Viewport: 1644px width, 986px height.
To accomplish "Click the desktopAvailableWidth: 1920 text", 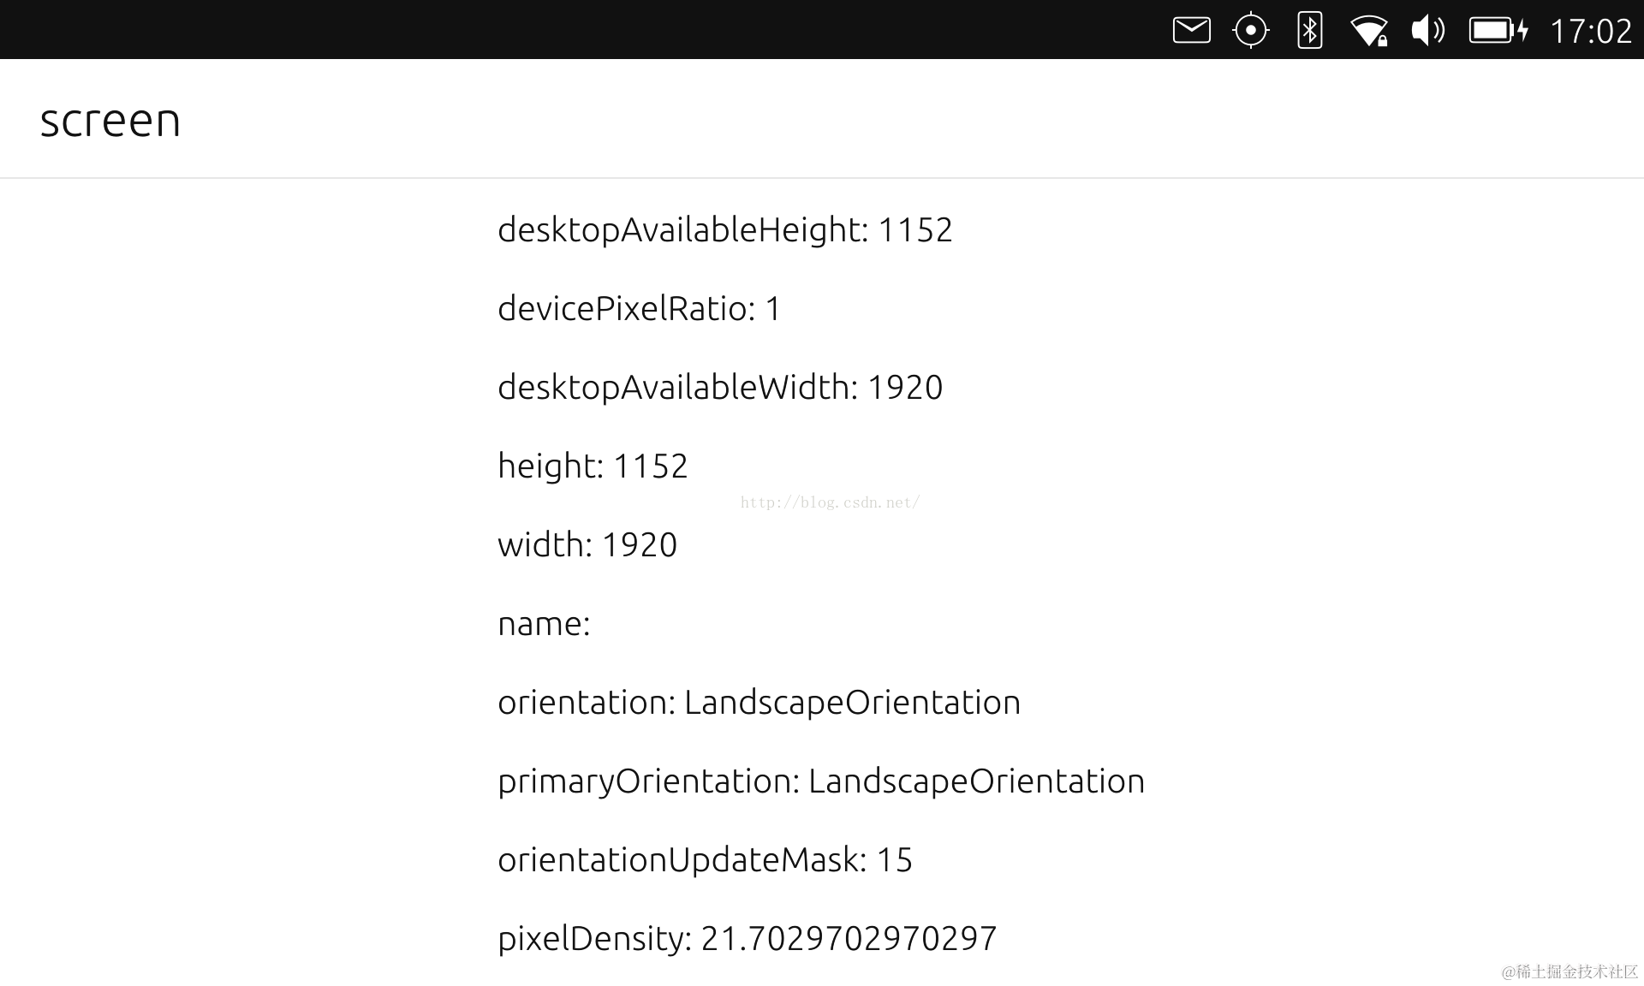I will [719, 387].
